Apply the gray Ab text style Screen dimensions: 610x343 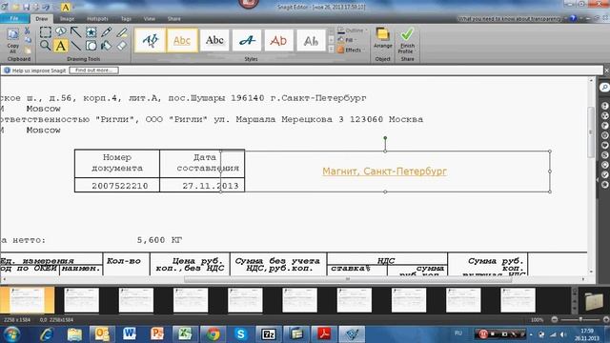311,40
